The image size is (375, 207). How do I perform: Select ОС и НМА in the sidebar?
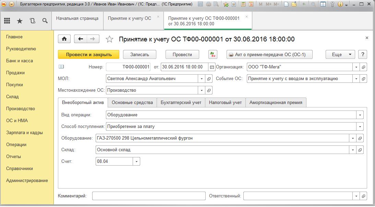coord(17,120)
